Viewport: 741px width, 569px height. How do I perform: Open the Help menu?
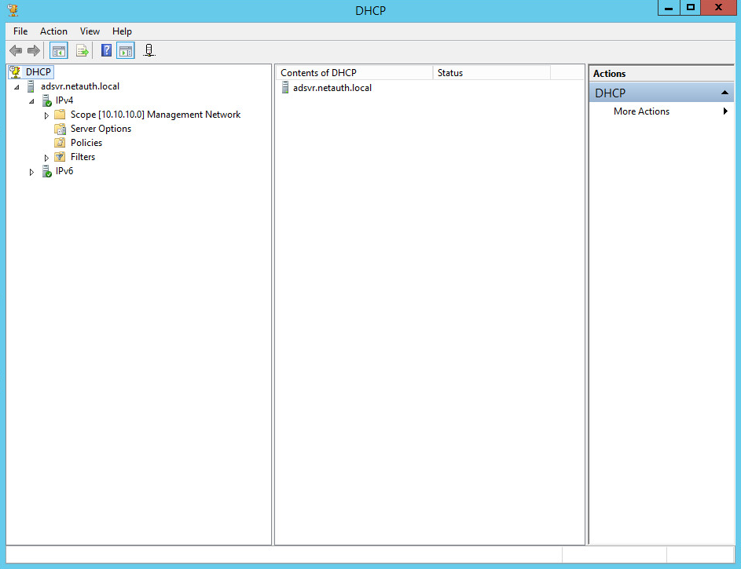[122, 31]
